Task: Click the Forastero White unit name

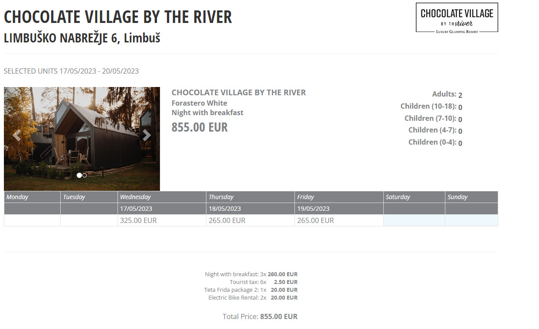Action: (199, 103)
